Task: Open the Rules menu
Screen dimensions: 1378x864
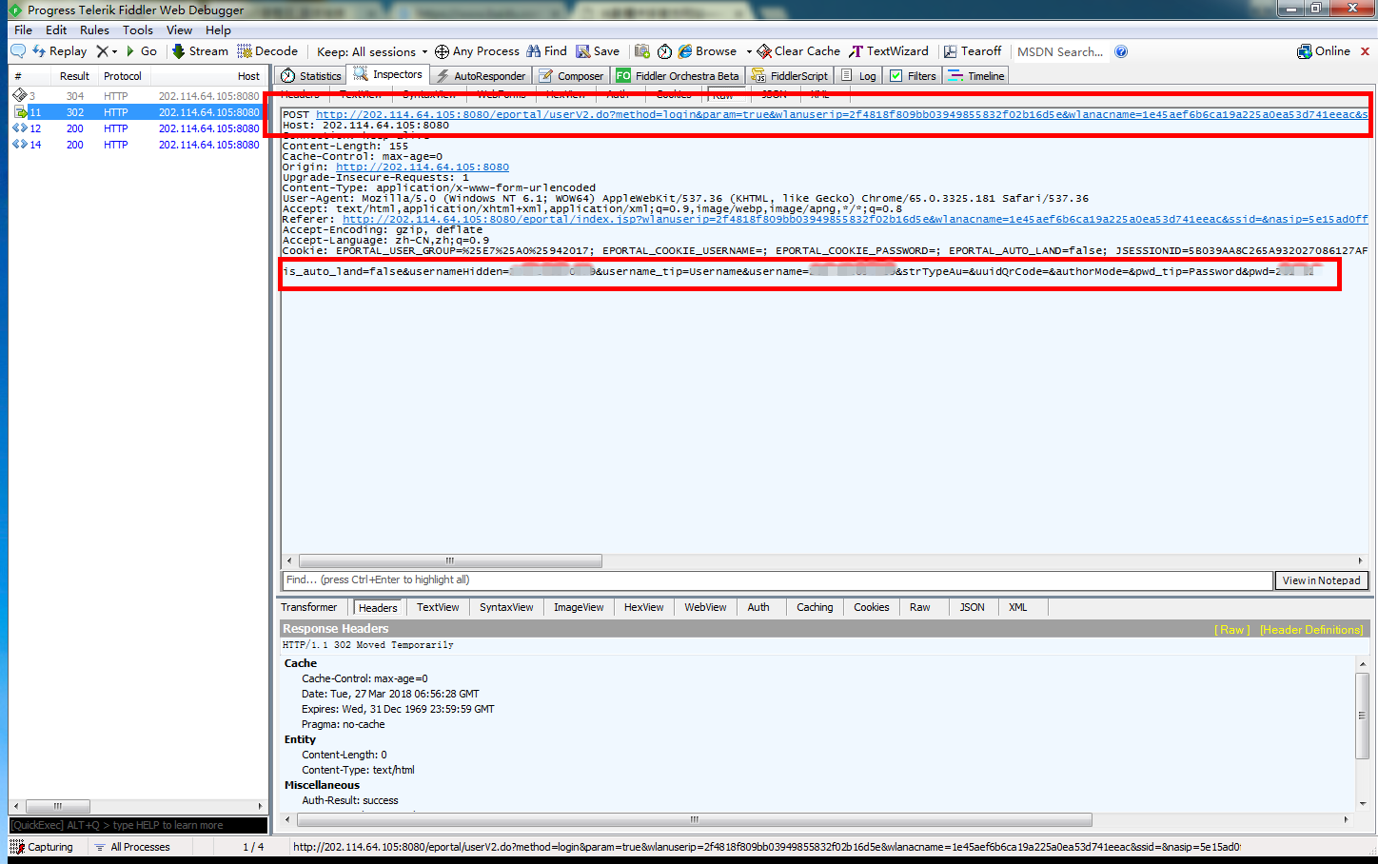Action: tap(94, 30)
